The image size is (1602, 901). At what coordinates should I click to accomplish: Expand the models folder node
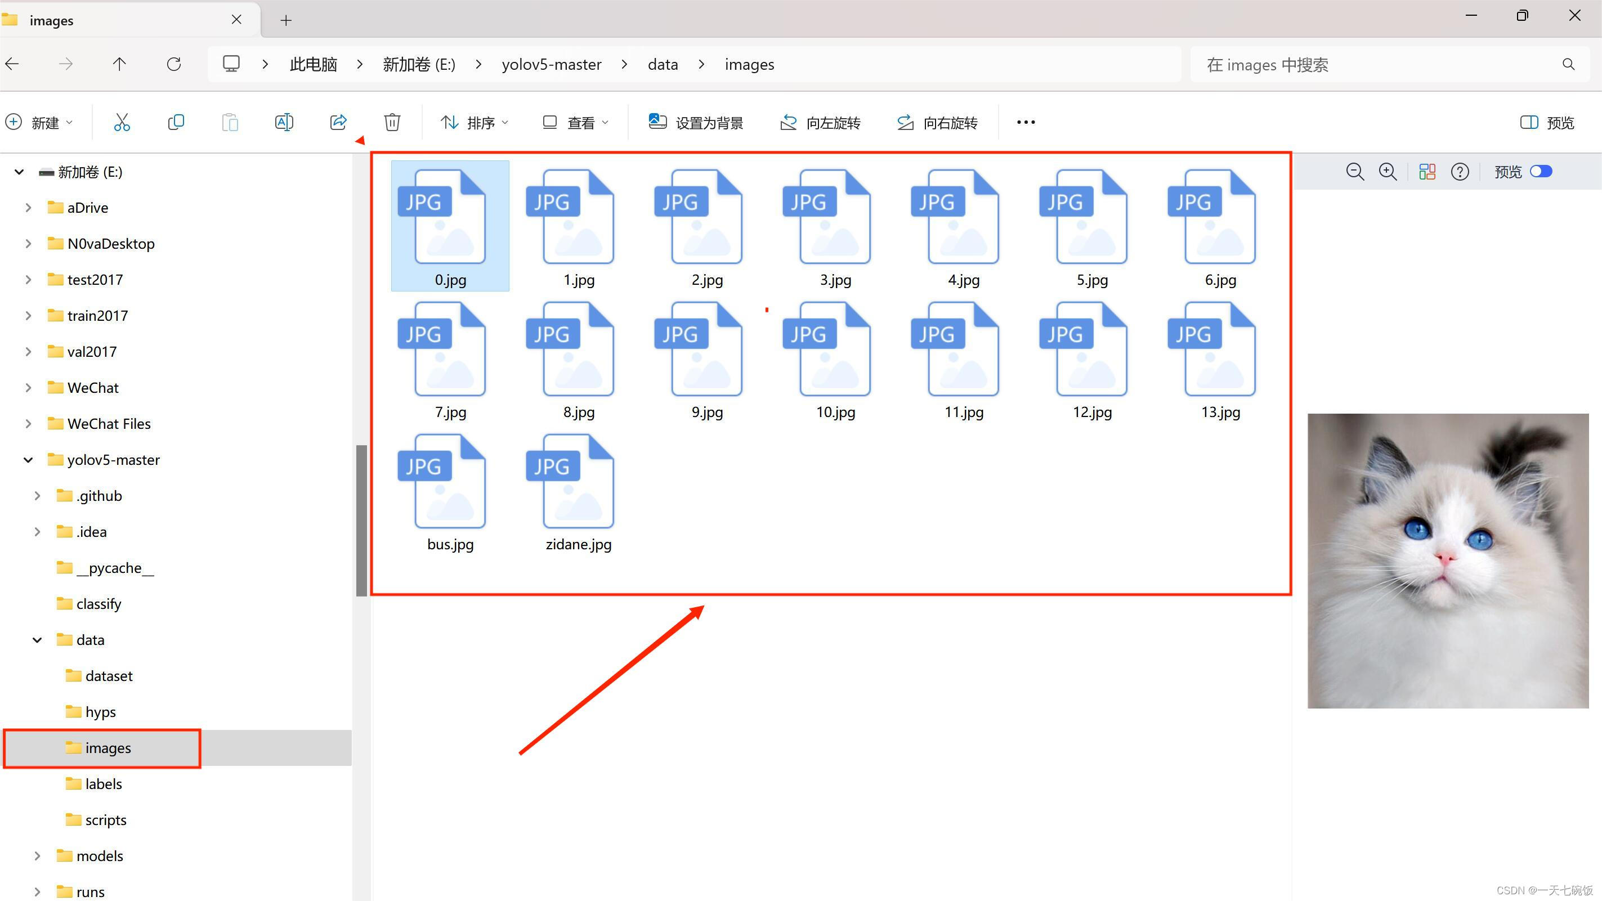[37, 856]
